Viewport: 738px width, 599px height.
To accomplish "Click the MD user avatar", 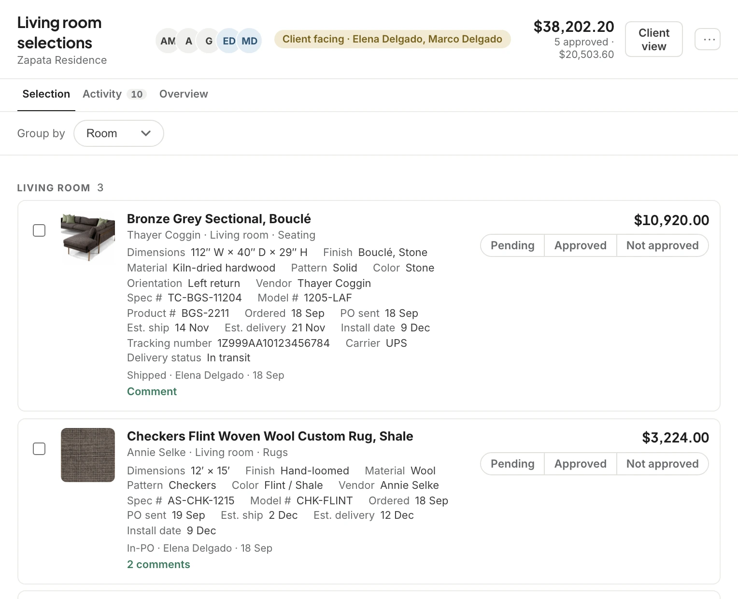I will click(249, 41).
